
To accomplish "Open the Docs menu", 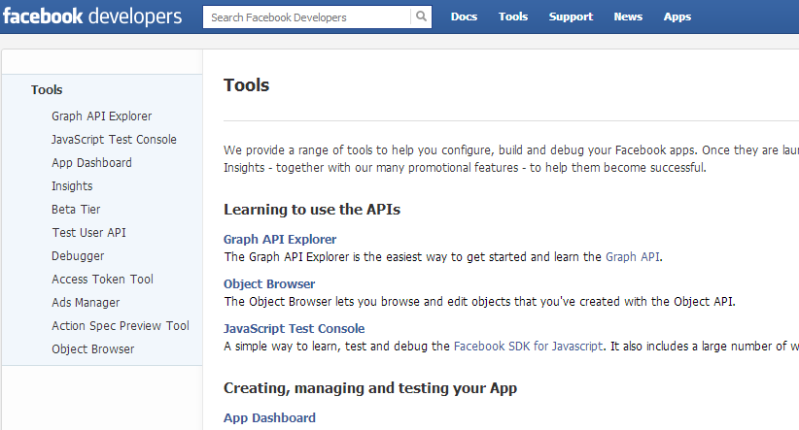I will pos(464,17).
